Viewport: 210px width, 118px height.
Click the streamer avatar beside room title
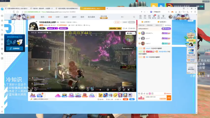click(x=33, y=25)
